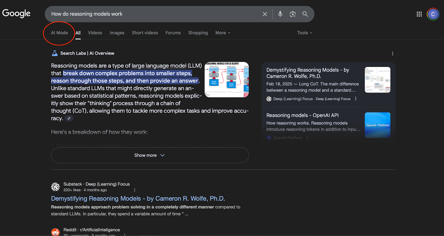Switch to AI Mode tab
The image size is (444, 236).
click(x=59, y=33)
